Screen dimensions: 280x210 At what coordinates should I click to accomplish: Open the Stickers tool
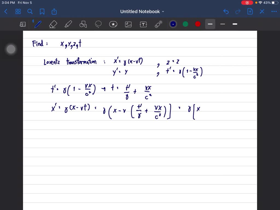[113, 24]
